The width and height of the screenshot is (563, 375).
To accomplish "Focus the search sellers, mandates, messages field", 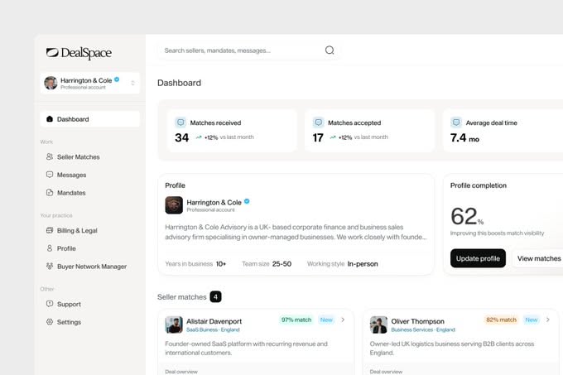I will (x=240, y=50).
